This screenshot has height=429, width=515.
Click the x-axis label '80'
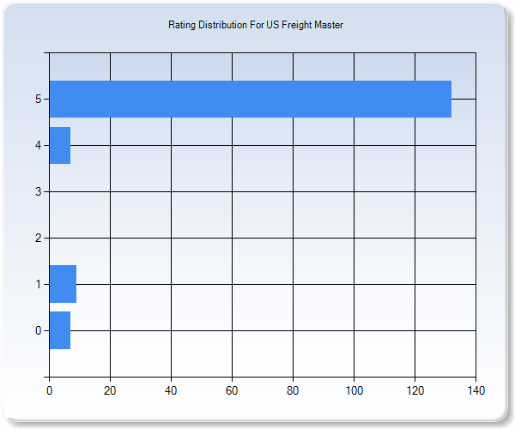293,390
